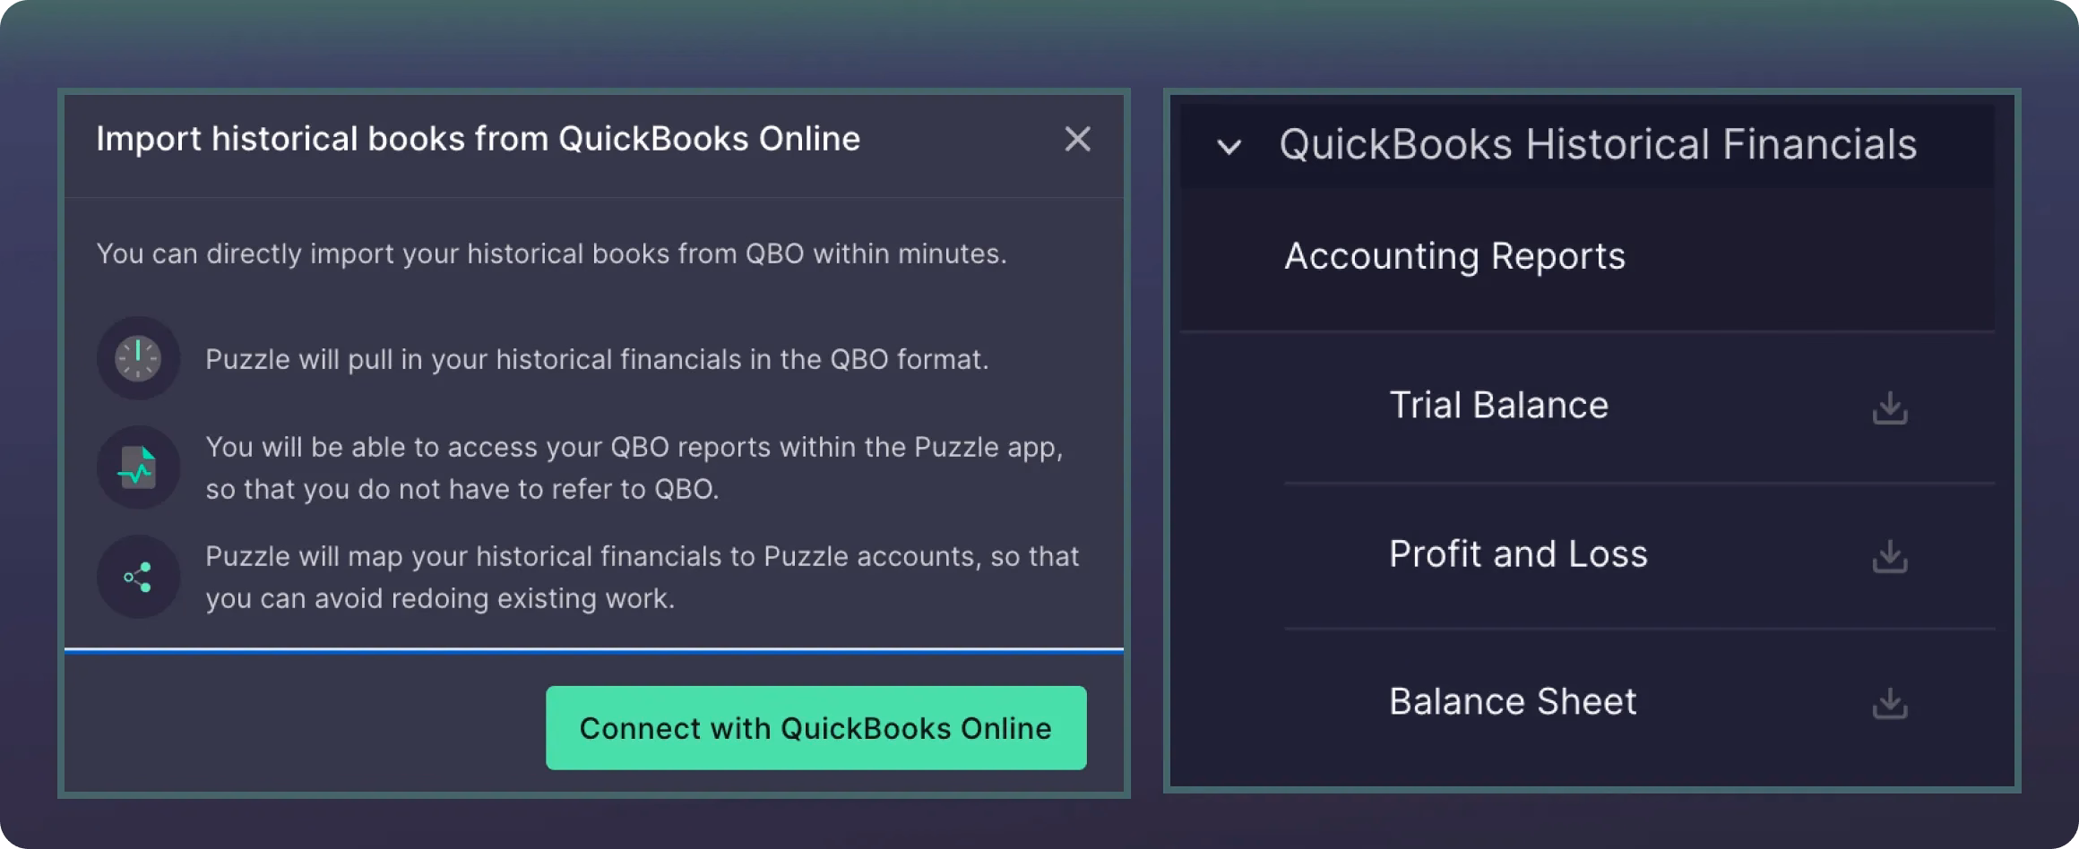Click the clock icon beside the QBO format line
This screenshot has width=2079, height=849.
pos(138,358)
